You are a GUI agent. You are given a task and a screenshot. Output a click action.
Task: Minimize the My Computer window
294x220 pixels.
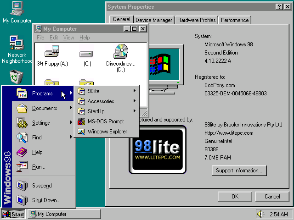point(127,29)
